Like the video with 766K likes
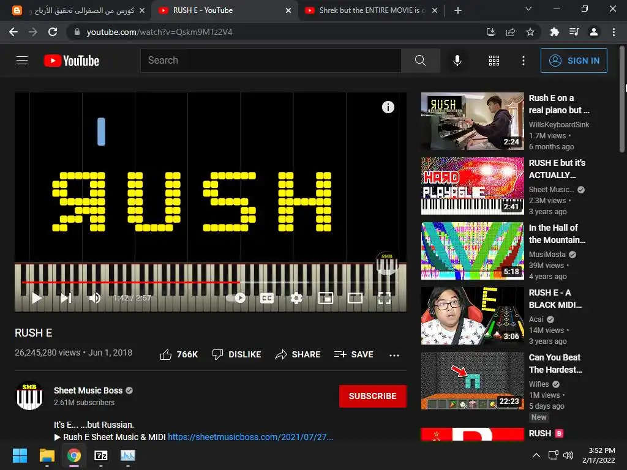Screen dimensions: 627x470 179,354
